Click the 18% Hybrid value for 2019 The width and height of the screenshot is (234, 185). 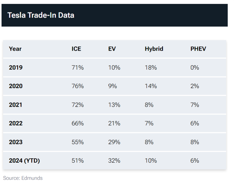tap(151, 68)
